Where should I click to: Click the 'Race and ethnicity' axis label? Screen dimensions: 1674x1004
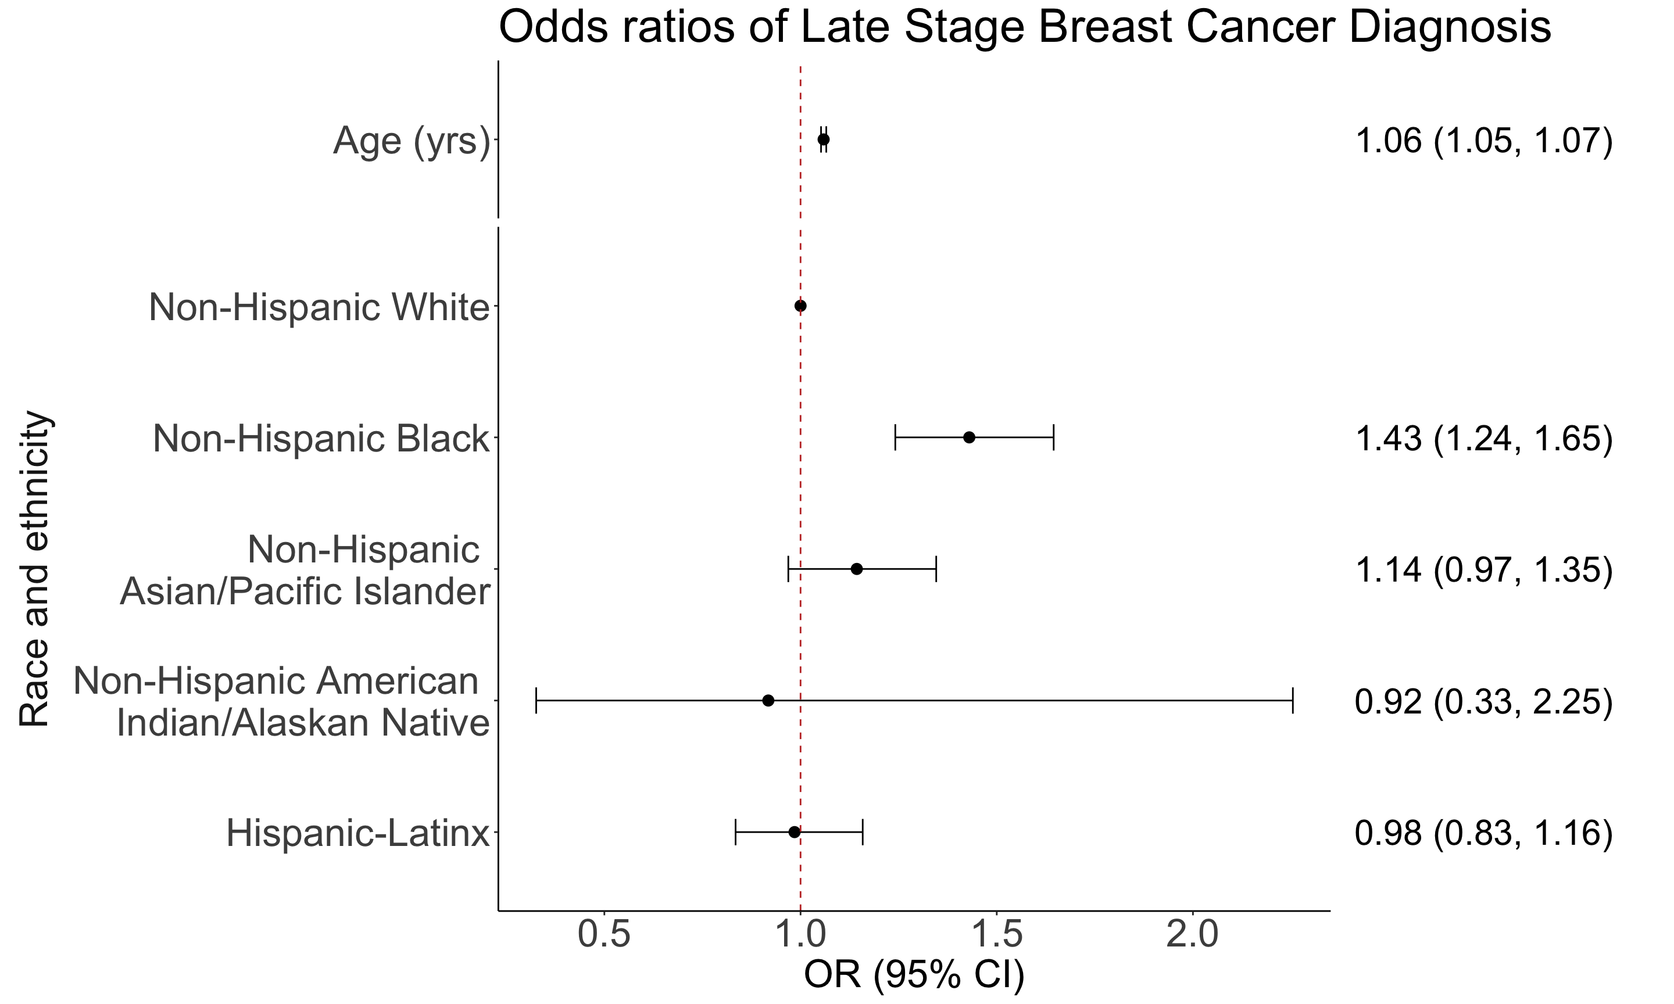tap(34, 569)
